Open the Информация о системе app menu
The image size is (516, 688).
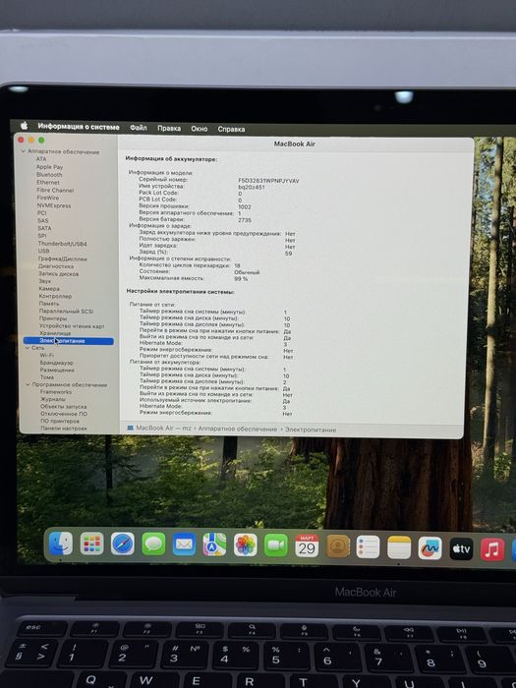tap(79, 127)
